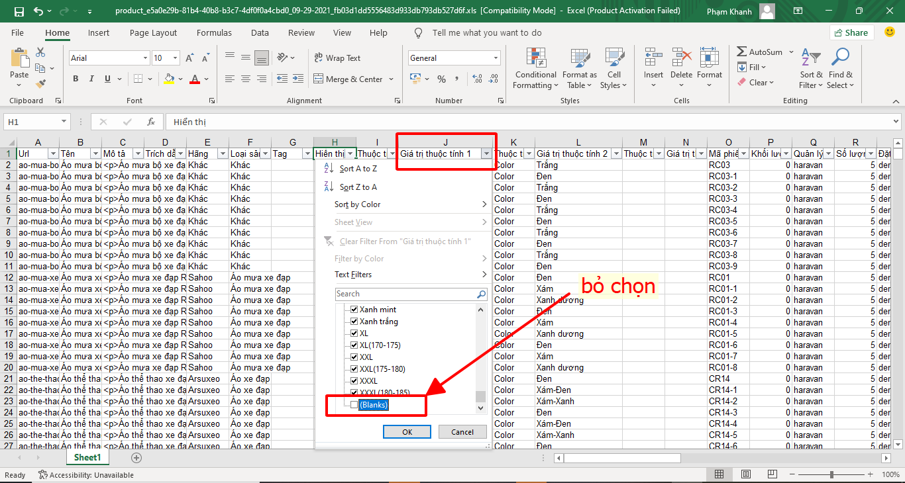Uncheck the Xanh mint checkbox
This screenshot has height=483, width=905.
354,310
